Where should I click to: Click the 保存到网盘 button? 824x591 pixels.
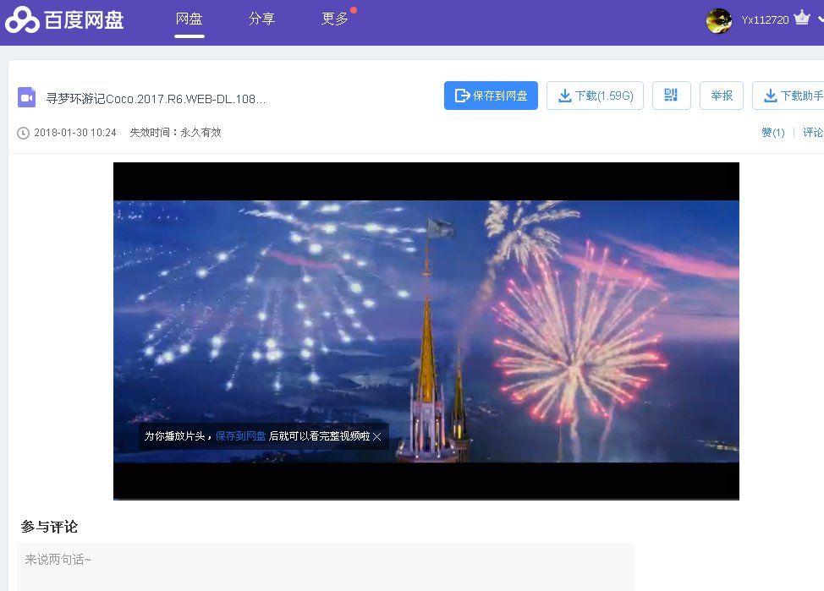coord(491,95)
